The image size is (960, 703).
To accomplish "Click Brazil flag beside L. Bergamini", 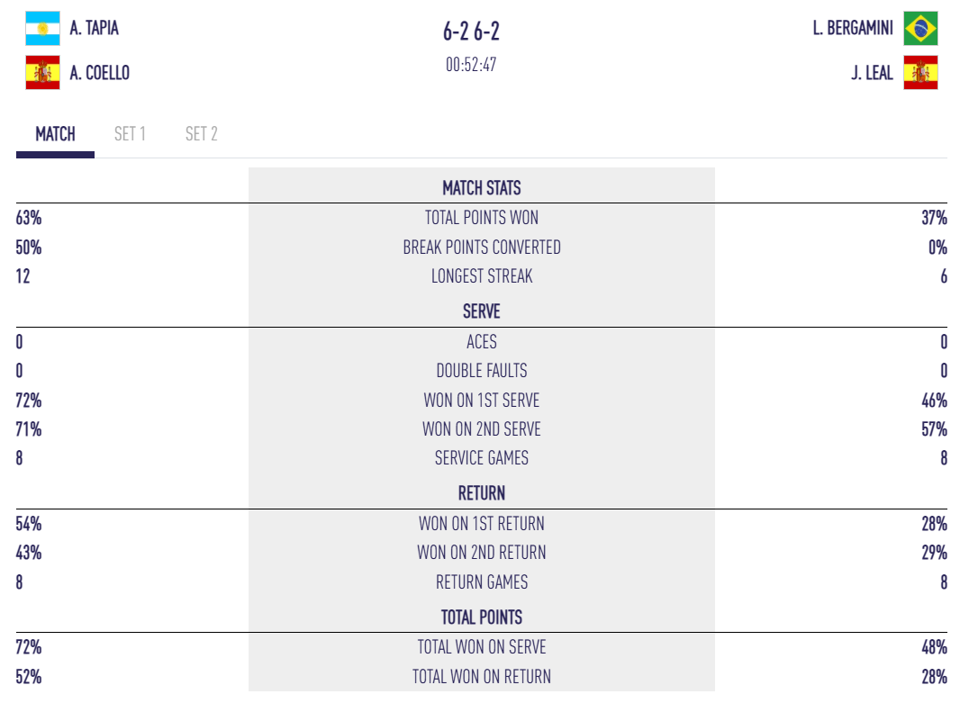I will click(x=920, y=28).
